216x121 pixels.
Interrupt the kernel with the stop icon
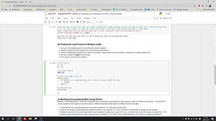tap(77, 22)
